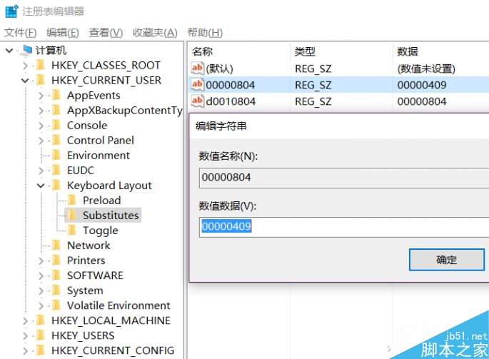489x359 pixels.
Task: Select the Toggle key label
Action: click(101, 231)
